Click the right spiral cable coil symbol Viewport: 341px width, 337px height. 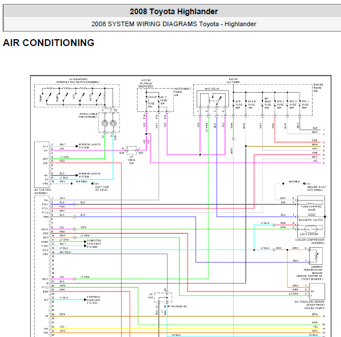(113, 123)
